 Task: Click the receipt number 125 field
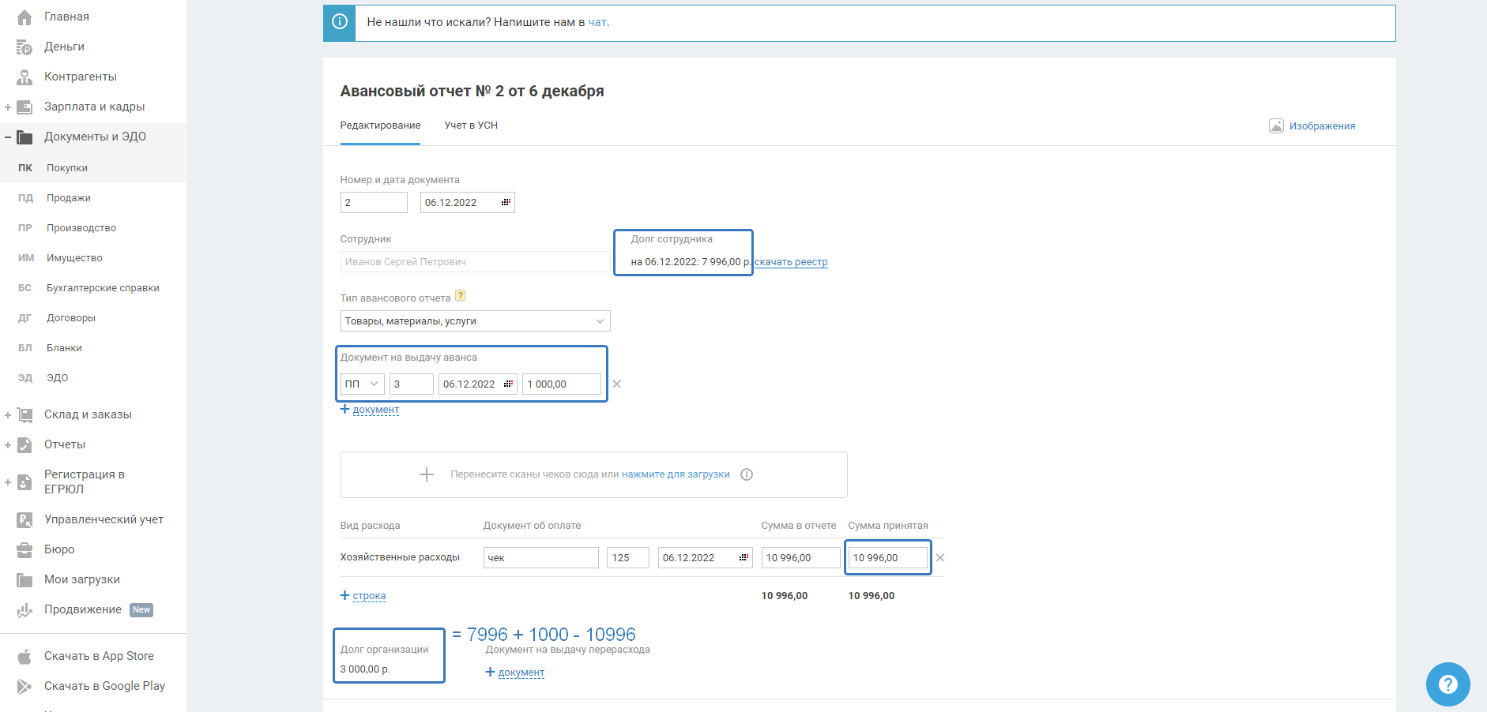point(628,558)
